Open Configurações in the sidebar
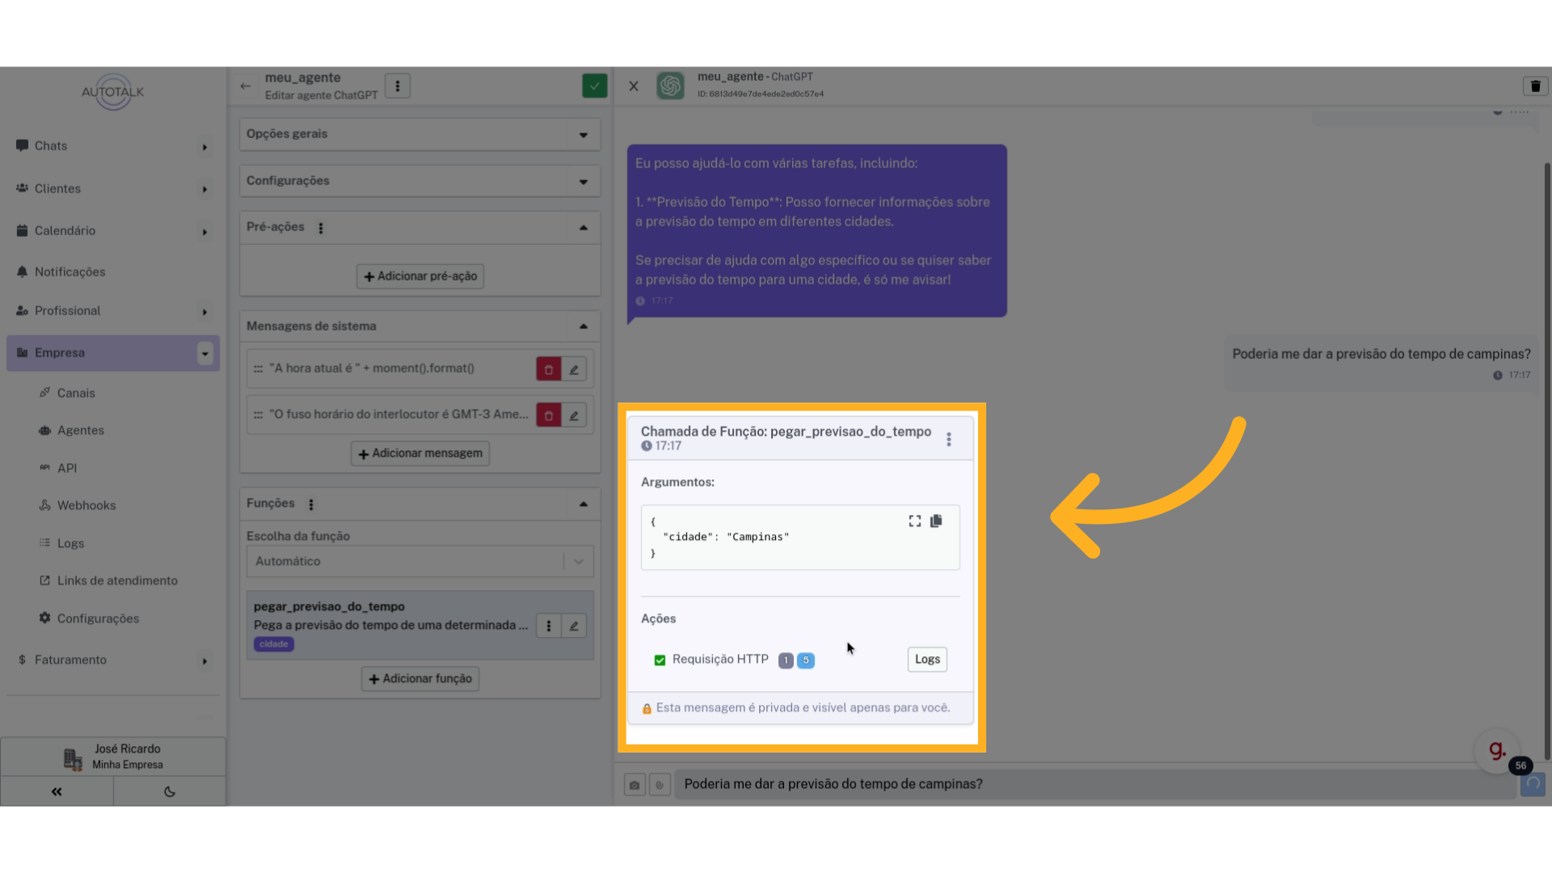This screenshot has height=873, width=1552. [x=98, y=619]
